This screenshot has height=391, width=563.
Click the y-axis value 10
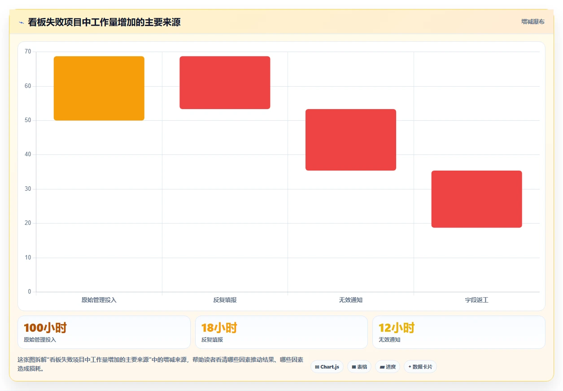[28, 258]
